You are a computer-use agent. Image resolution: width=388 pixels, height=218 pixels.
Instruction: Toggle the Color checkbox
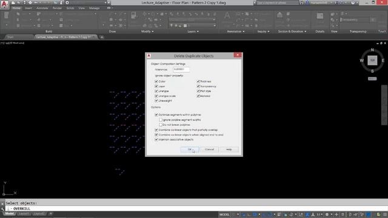coord(156,81)
